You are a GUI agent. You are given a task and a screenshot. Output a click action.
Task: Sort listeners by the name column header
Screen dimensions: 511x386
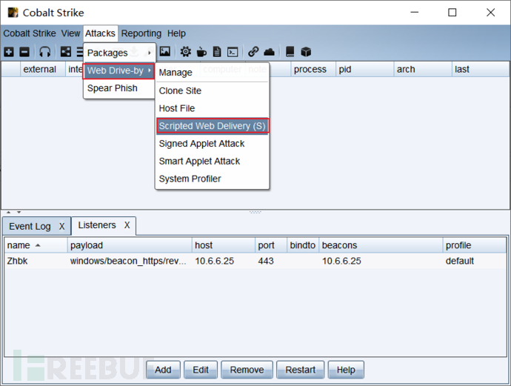tap(19, 245)
